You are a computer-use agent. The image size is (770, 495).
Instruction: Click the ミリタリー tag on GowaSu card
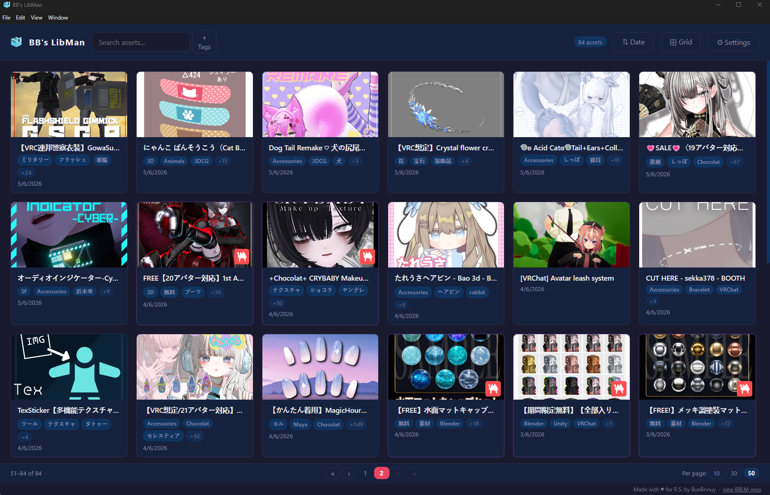[35, 160]
